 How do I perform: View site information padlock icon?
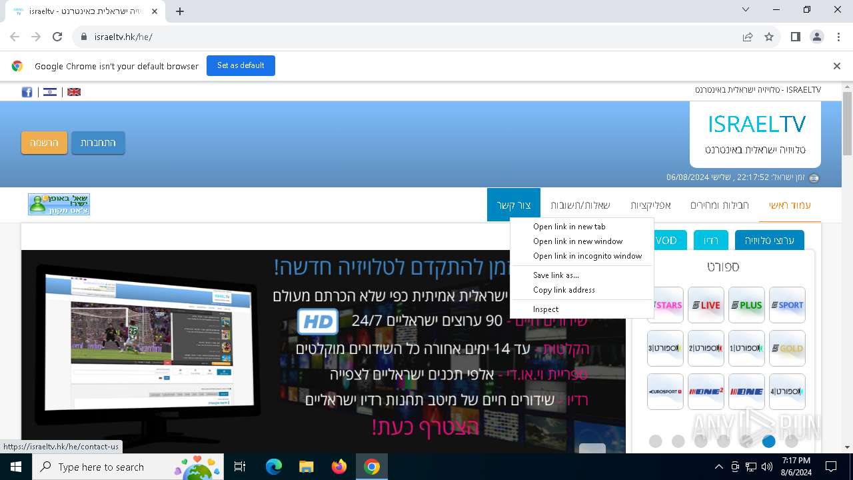pyautogui.click(x=83, y=37)
